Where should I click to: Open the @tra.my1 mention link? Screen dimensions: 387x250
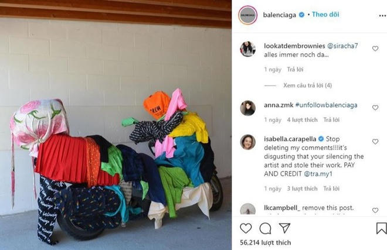(x=318, y=174)
